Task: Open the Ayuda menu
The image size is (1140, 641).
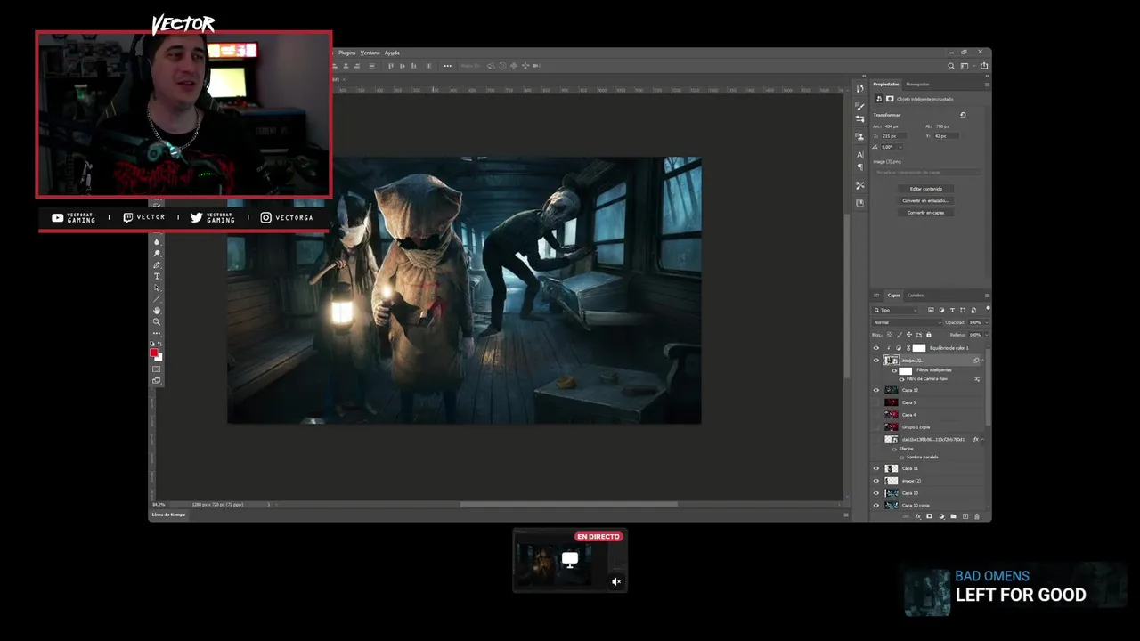Action: click(392, 53)
